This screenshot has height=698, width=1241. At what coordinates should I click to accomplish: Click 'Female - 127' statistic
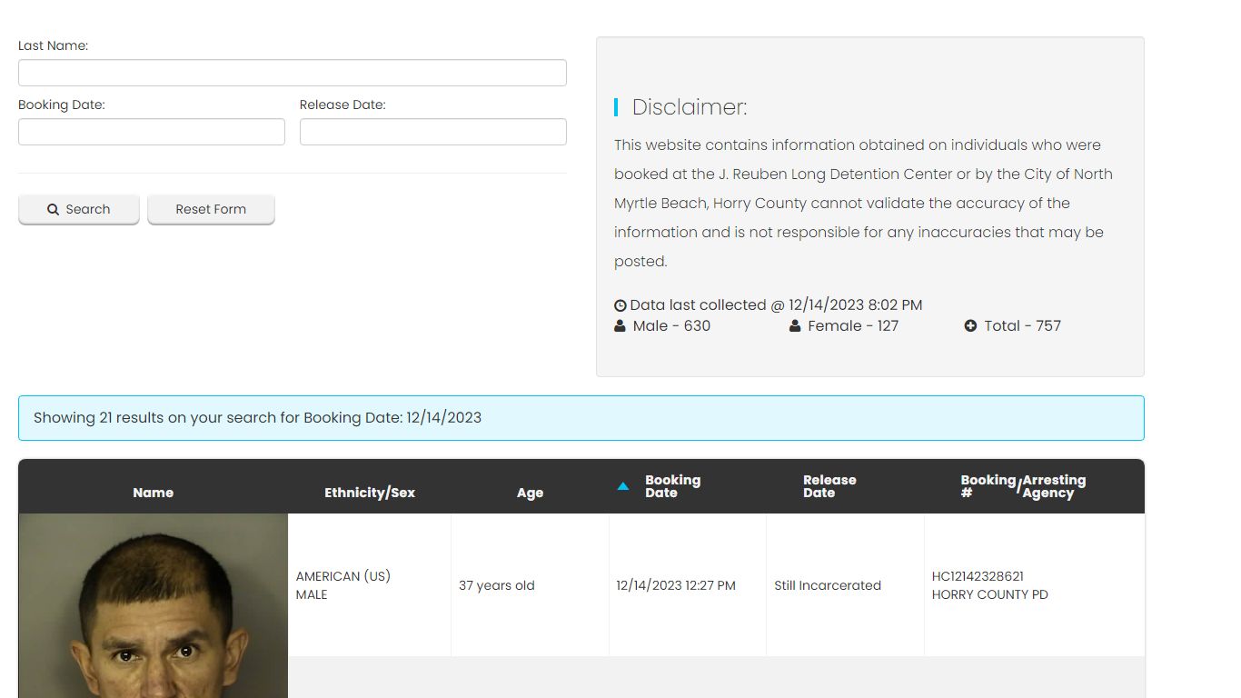(853, 325)
